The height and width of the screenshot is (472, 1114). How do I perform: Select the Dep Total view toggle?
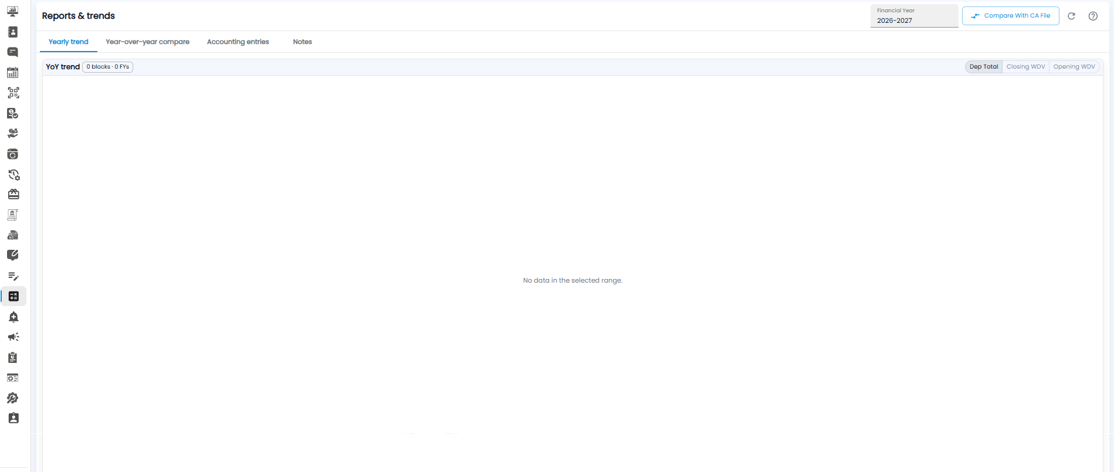click(984, 67)
